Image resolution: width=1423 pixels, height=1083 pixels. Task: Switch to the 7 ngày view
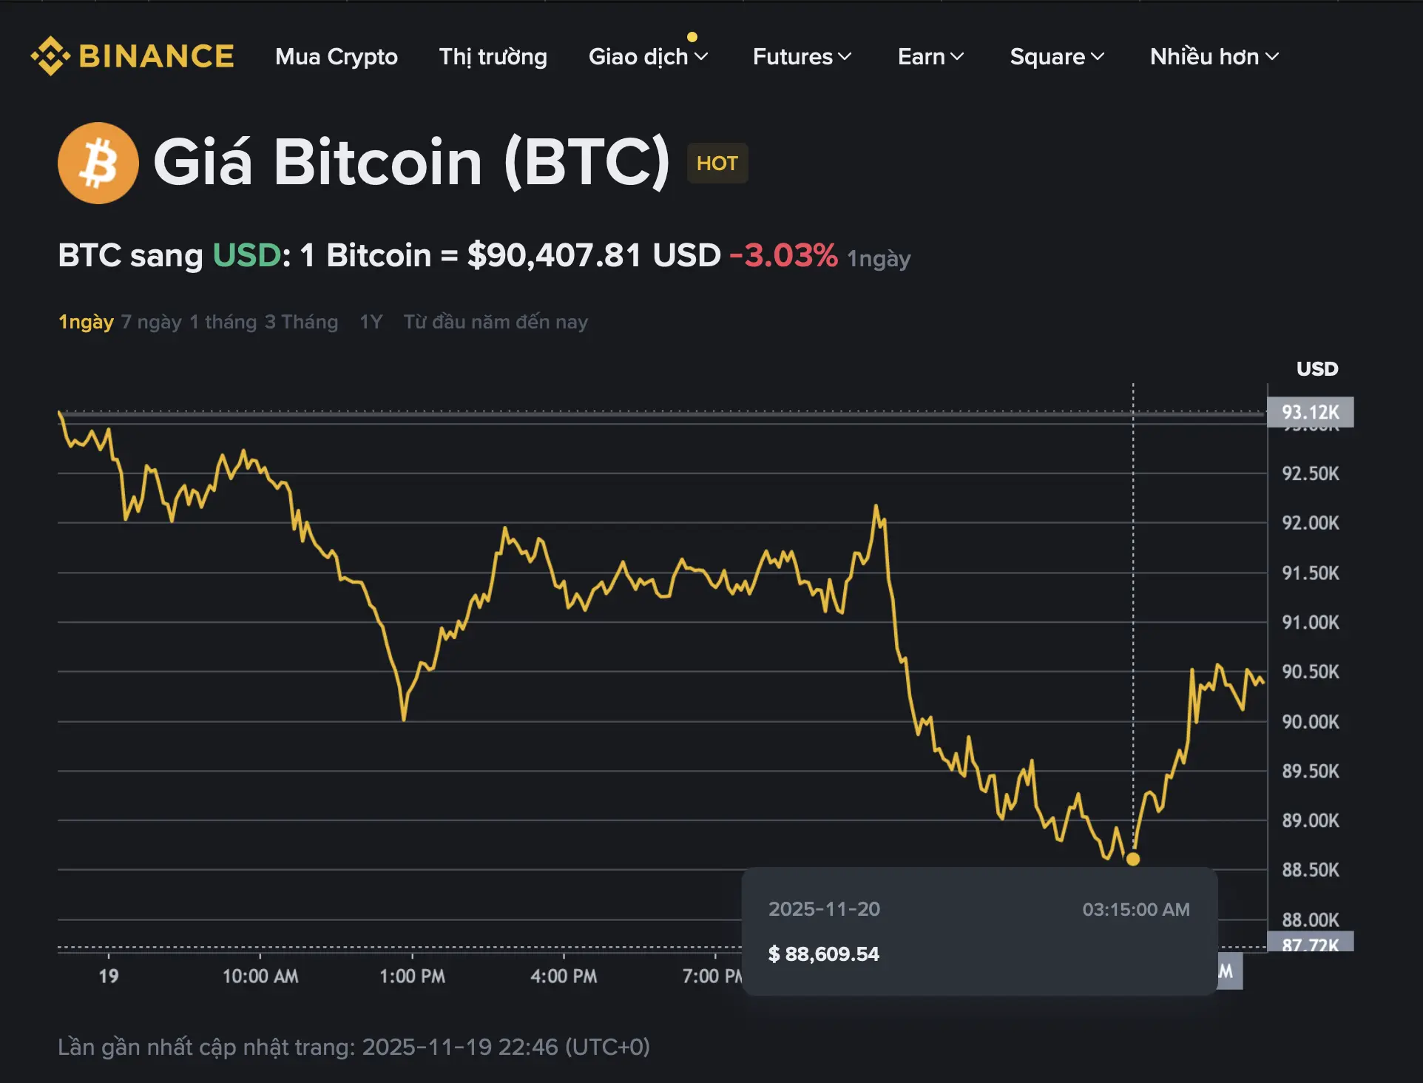coord(151,322)
